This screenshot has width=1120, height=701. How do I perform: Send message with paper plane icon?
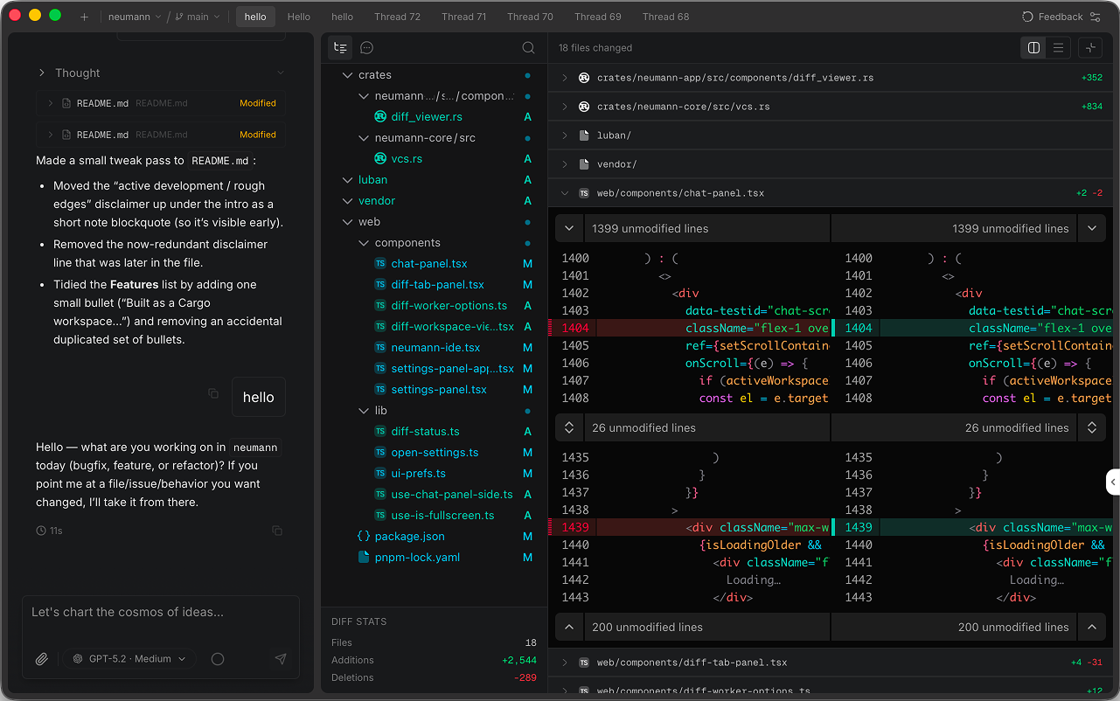[281, 659]
